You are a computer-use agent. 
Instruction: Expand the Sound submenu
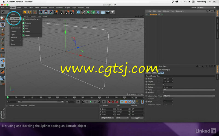16,44
